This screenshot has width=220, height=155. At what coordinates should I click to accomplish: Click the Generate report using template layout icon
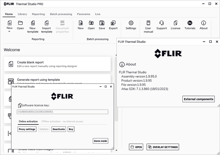coord(11,81)
